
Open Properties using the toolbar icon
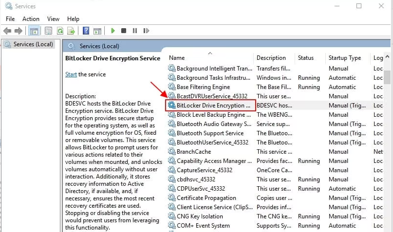point(49,31)
